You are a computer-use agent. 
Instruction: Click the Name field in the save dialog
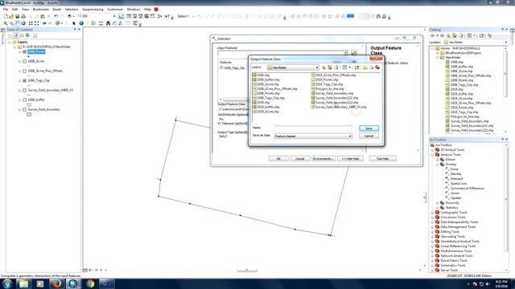pos(313,128)
